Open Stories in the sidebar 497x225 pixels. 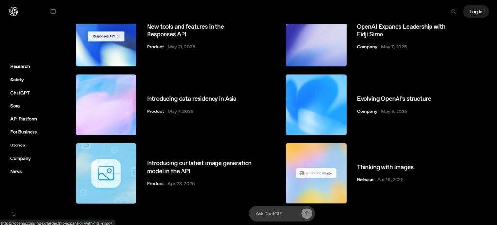click(17, 145)
